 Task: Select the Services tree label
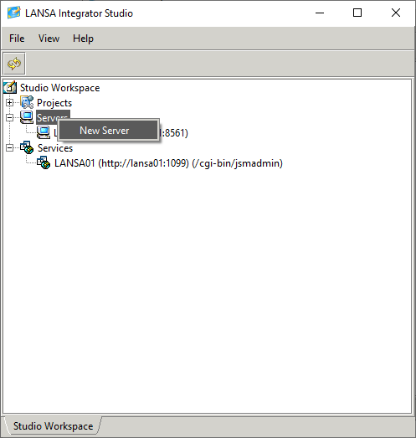(x=55, y=148)
